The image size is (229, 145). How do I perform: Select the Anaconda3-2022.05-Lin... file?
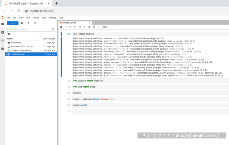pyautogui.click(x=31, y=46)
